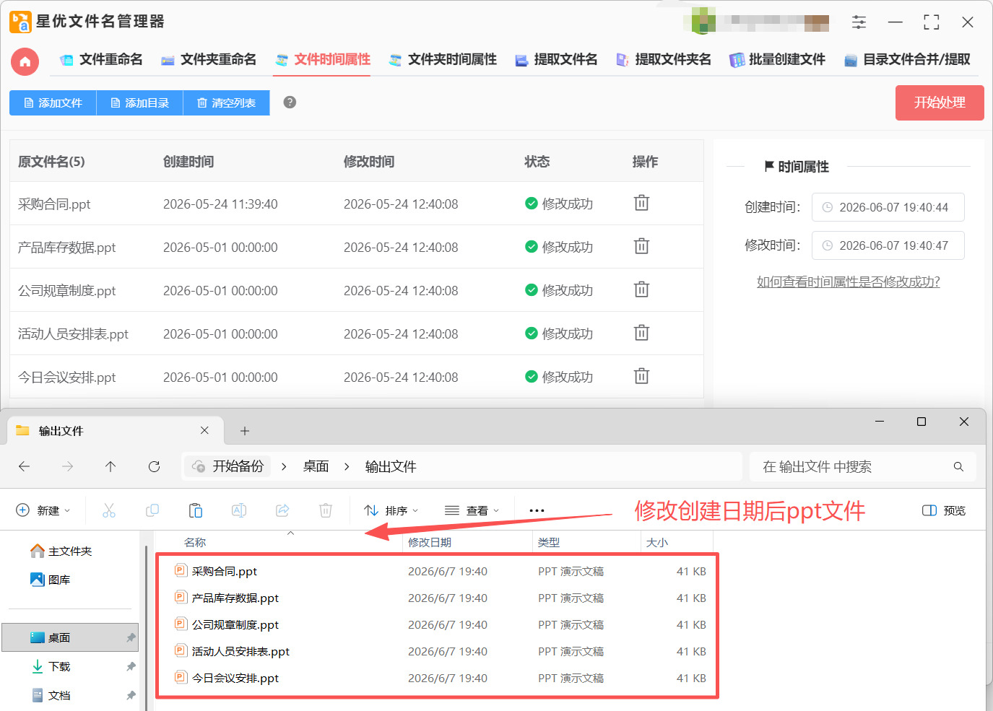Screen dimensions: 993x711
Task: Click the 输出文件 breadcrumb in the address bar
Action: [391, 466]
